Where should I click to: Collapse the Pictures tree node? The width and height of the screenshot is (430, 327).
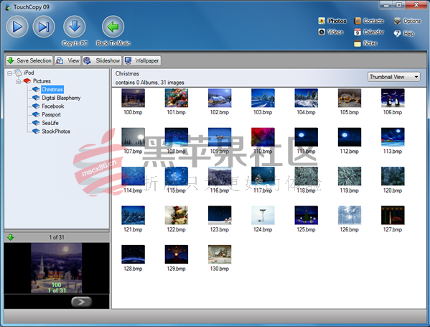tap(19, 81)
